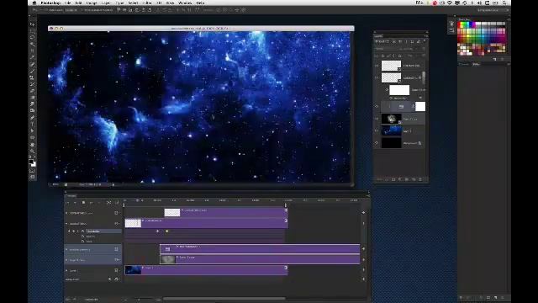Open the Layer menu
538x303 pixels.
click(106, 3)
